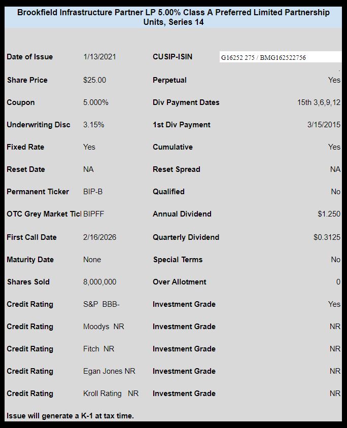Click the Brookfield Infrastructure Partner title header
Screen dimensions: 347x428
(173, 17)
